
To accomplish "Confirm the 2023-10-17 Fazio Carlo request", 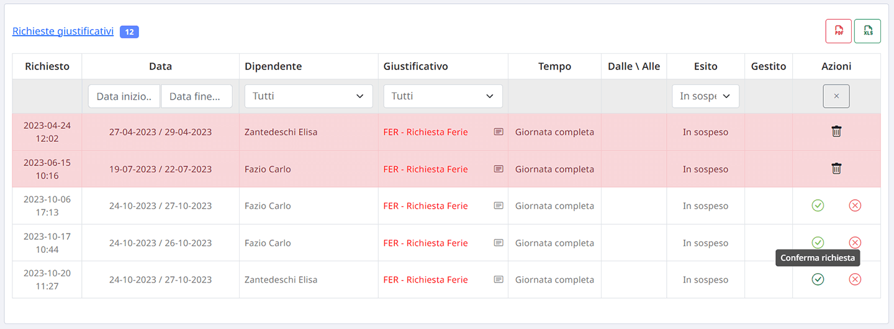I will [x=818, y=242].
